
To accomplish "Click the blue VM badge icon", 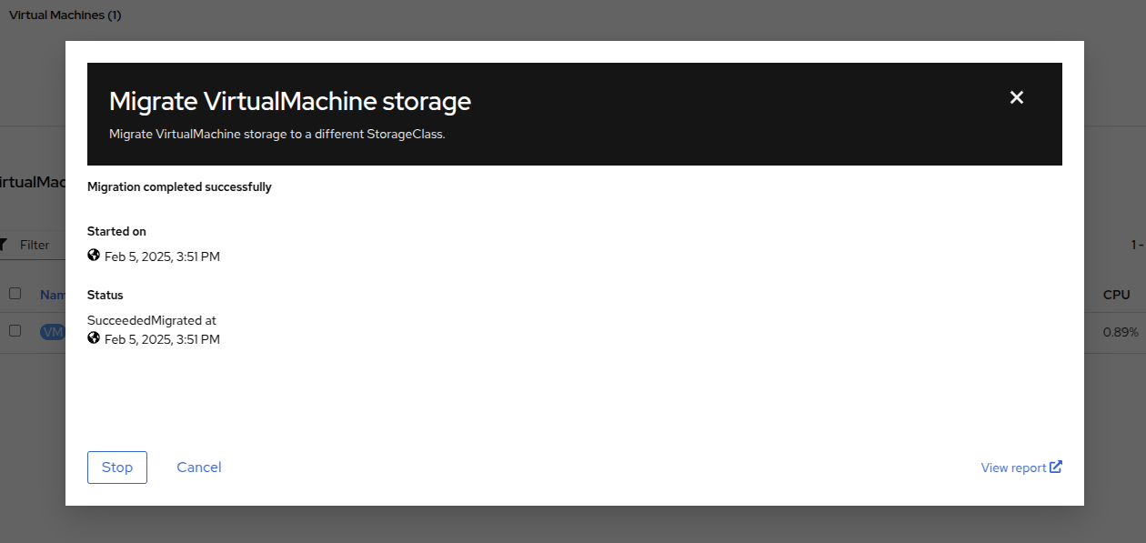I will click(x=52, y=332).
